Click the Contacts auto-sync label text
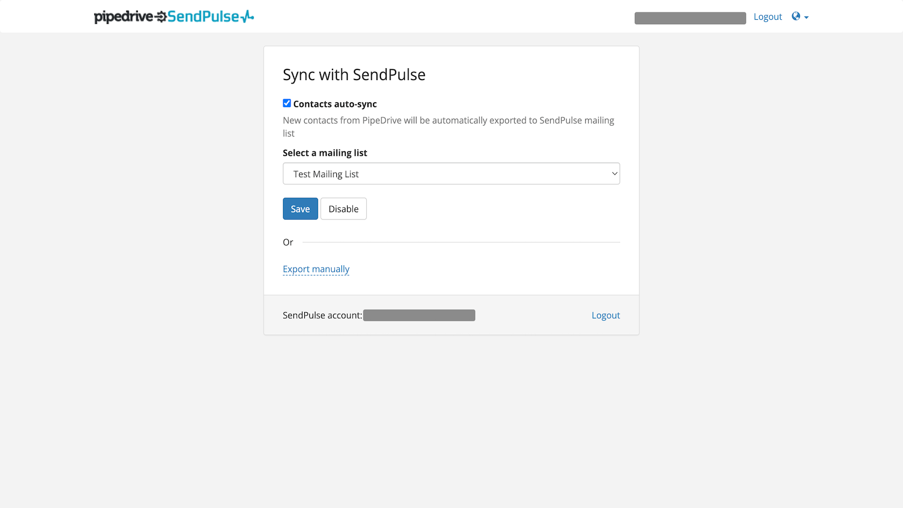Image resolution: width=903 pixels, height=508 pixels. (335, 104)
